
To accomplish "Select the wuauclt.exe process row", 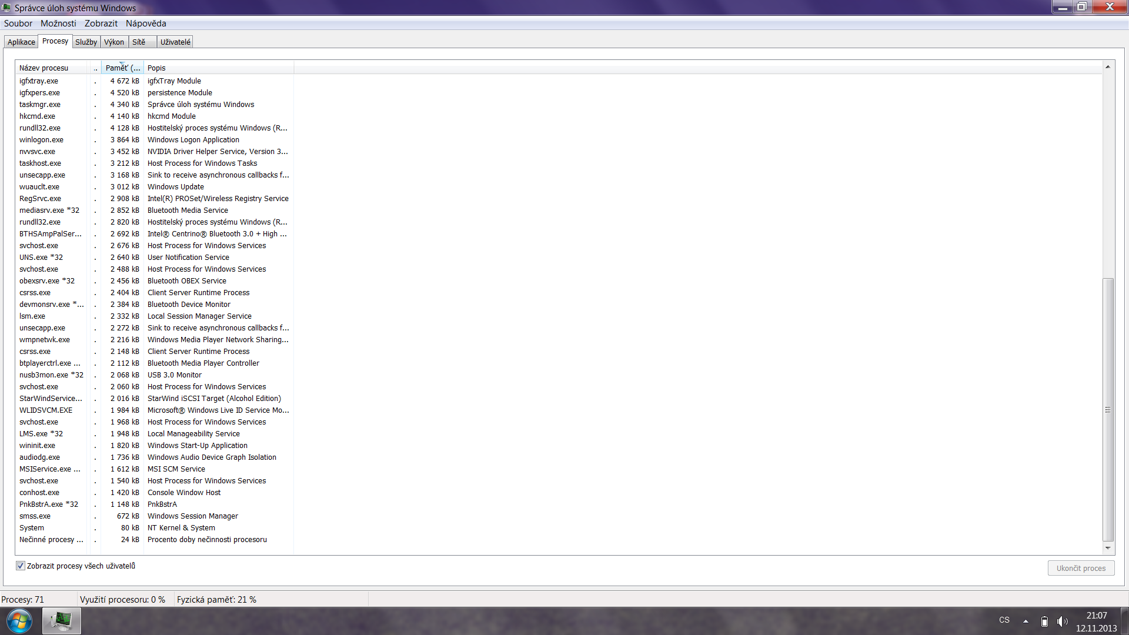I will click(x=39, y=187).
